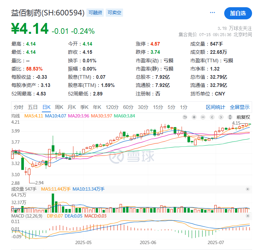Select the 周K chart tab
The image size is (254, 250).
coord(59,107)
